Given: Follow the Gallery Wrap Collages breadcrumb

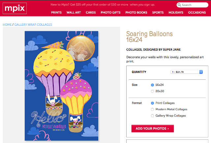Looking at the screenshot, I should point(33,25).
